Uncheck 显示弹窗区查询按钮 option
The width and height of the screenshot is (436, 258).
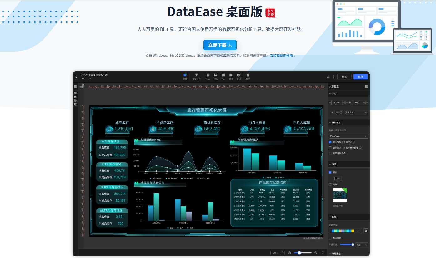click(x=330, y=142)
